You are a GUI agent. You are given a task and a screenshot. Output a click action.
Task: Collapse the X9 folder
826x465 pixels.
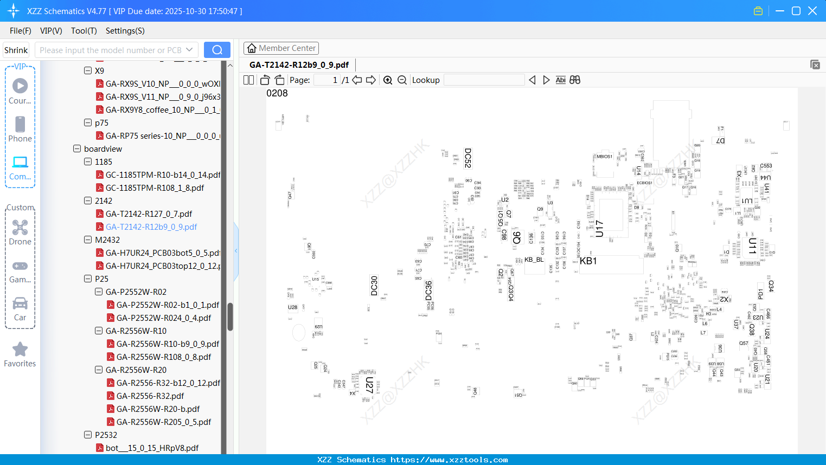click(88, 70)
